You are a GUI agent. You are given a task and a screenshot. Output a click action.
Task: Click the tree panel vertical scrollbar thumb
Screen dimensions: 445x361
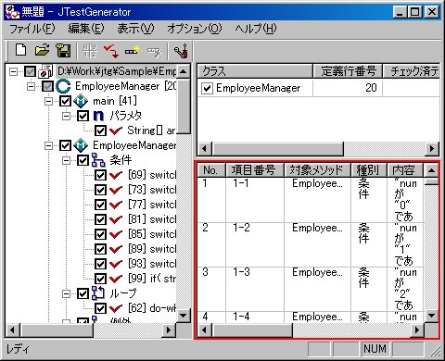(184, 106)
